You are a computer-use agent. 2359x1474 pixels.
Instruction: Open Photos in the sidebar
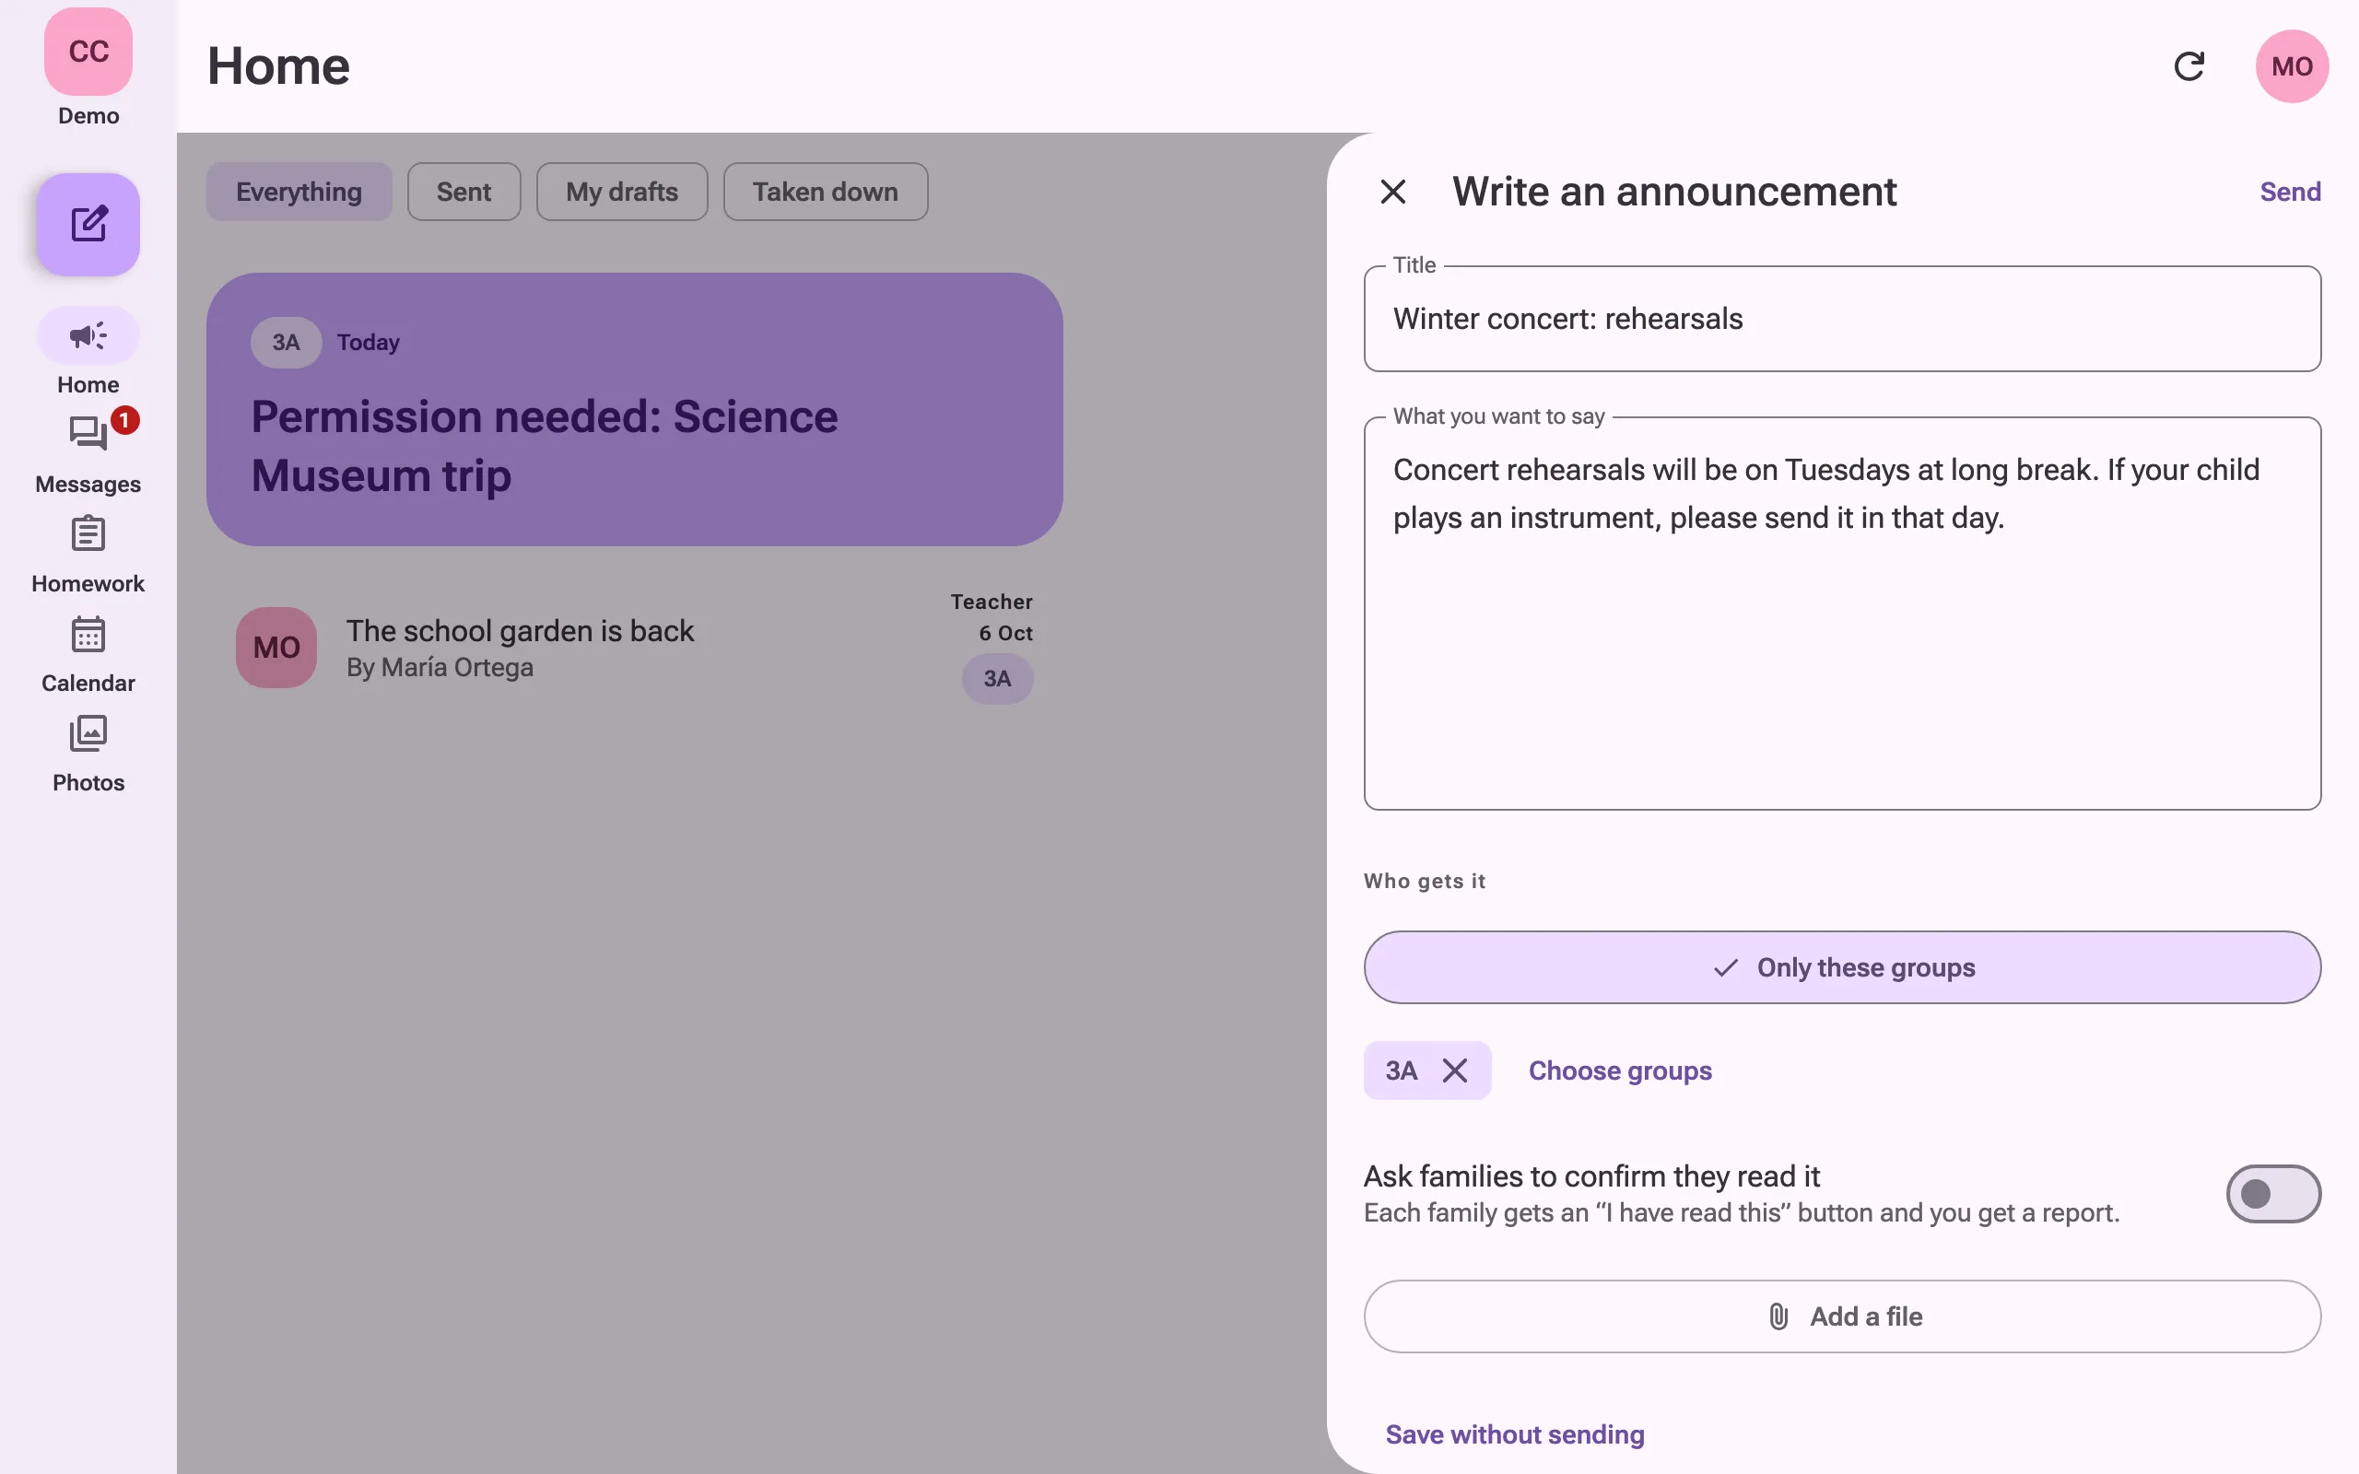[x=88, y=753]
